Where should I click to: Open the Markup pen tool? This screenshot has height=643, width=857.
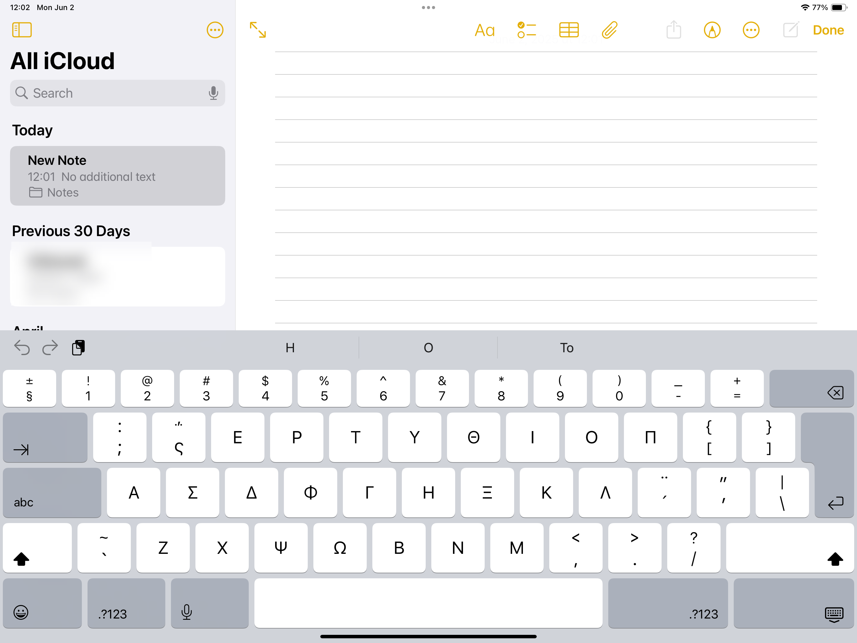(712, 30)
